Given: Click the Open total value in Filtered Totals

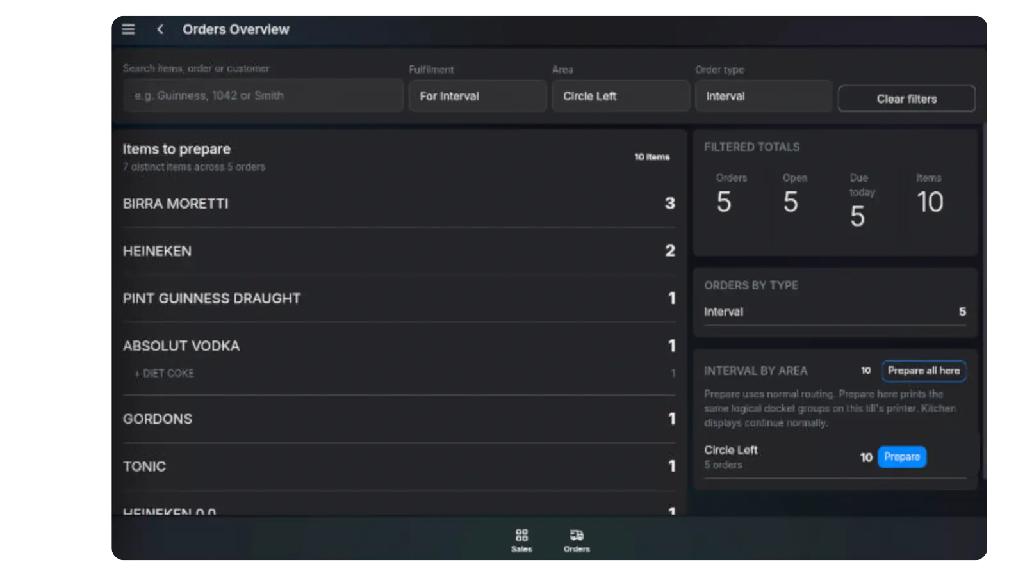Looking at the screenshot, I should [791, 202].
